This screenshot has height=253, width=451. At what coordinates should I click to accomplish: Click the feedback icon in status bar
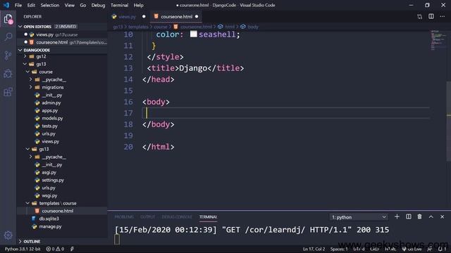[430, 249]
